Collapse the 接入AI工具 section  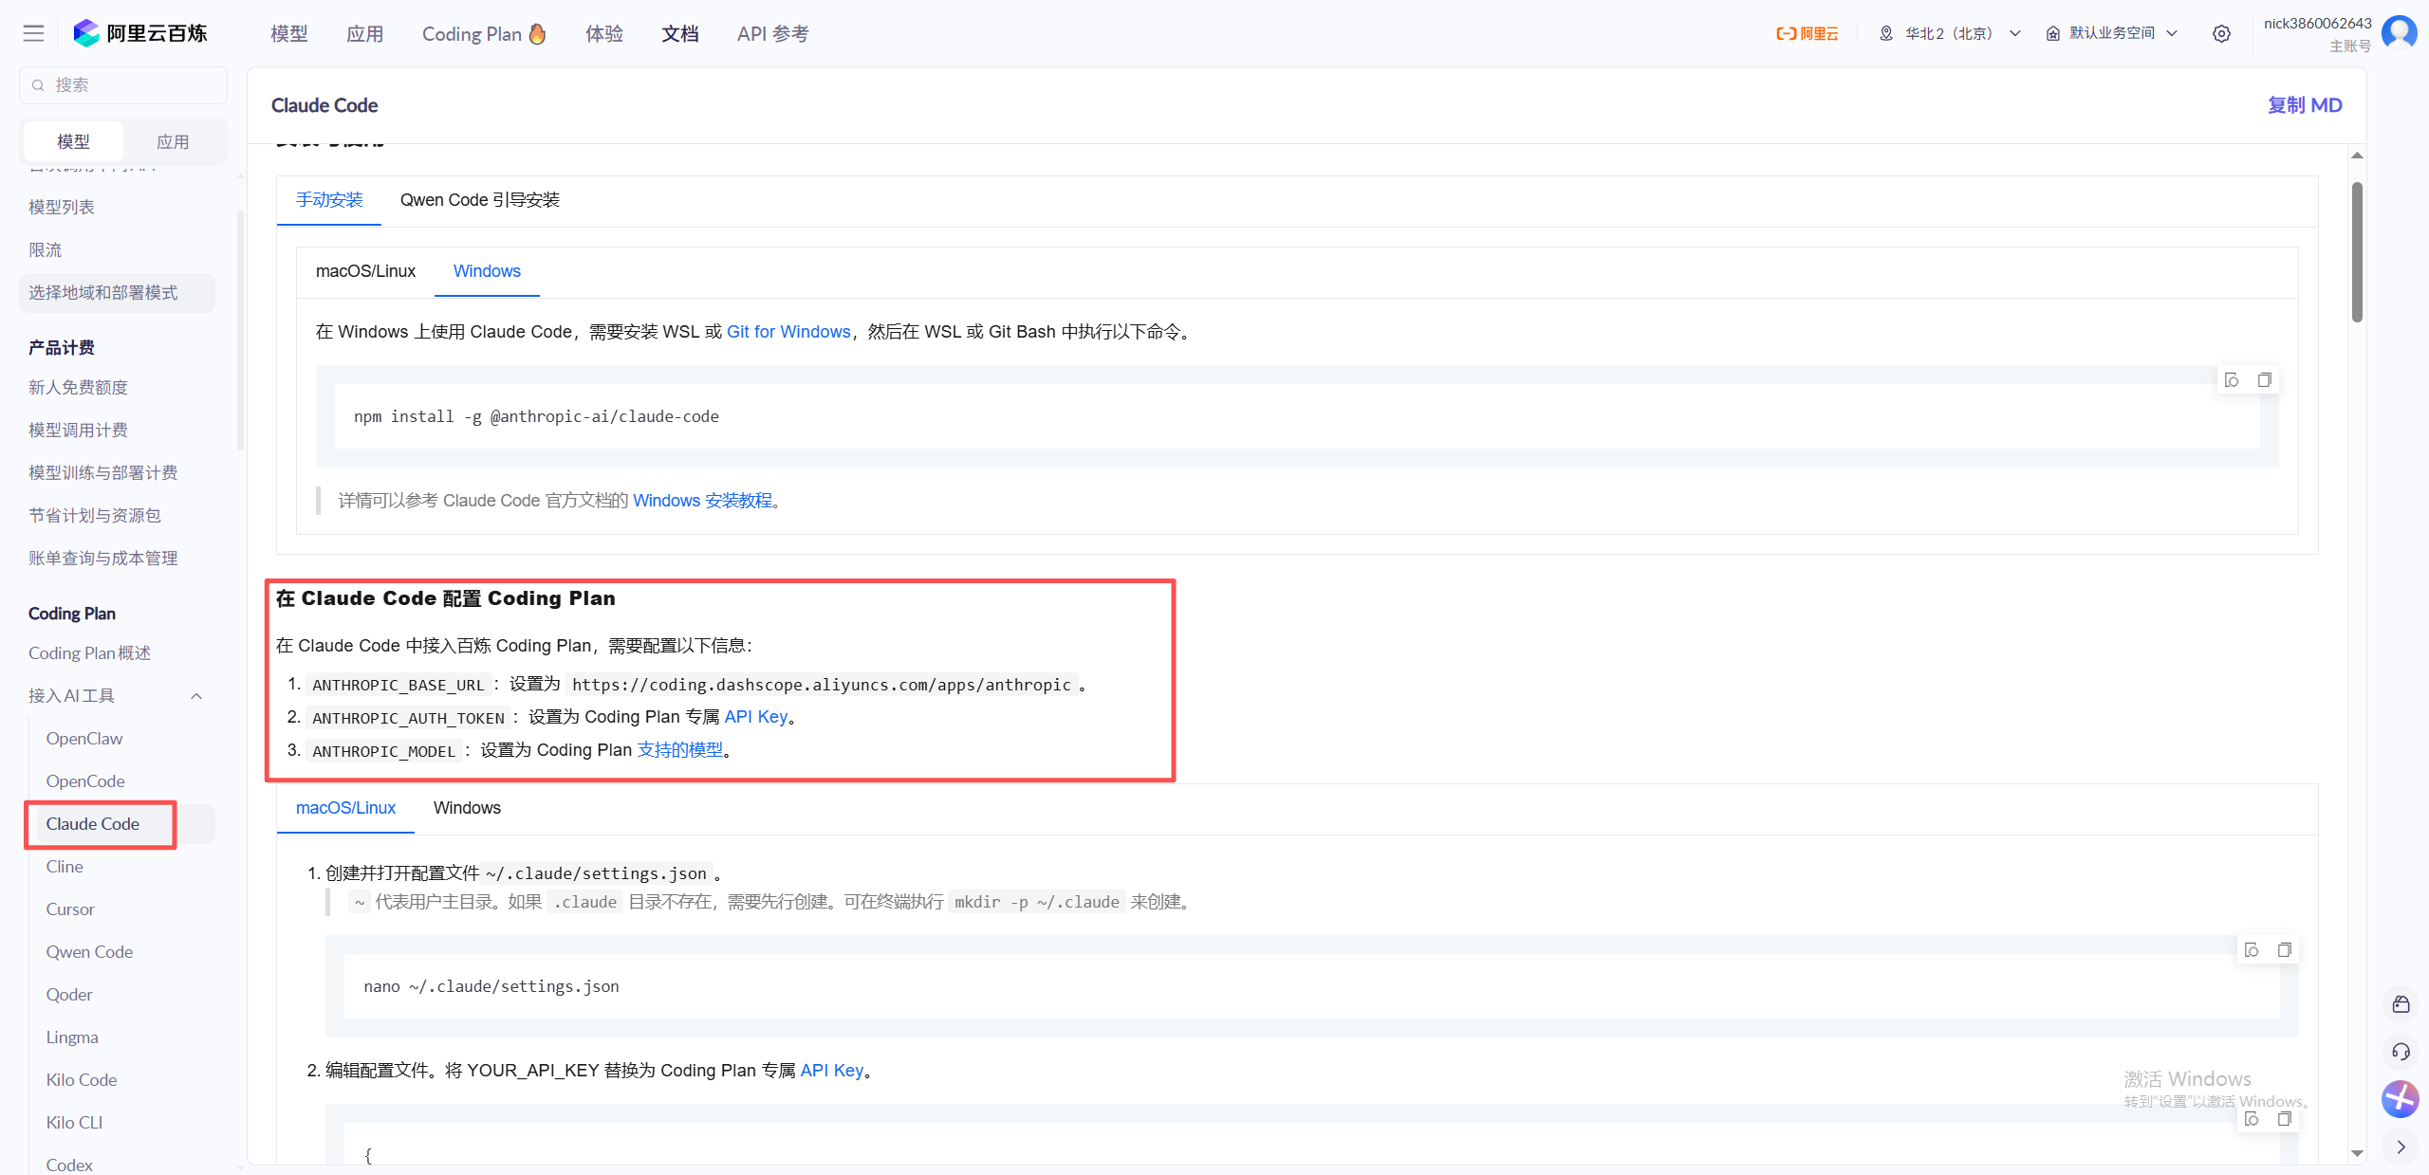point(196,696)
